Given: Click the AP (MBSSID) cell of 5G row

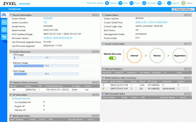Looking at the screenshot, I should [x=154, y=89].
